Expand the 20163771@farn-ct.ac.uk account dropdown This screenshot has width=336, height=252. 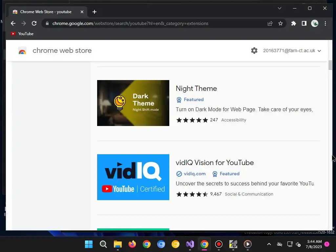tap(292, 51)
